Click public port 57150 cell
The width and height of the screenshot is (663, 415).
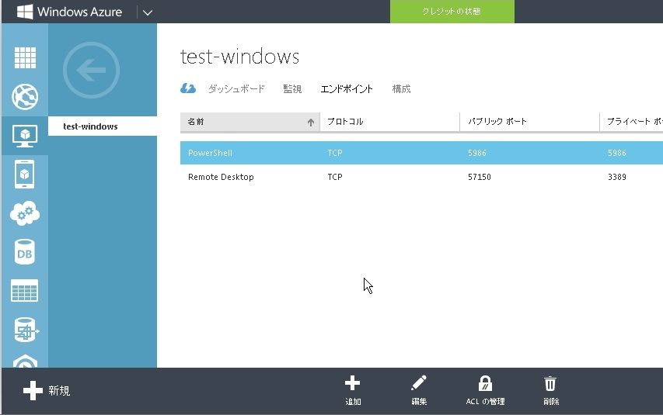(x=480, y=177)
